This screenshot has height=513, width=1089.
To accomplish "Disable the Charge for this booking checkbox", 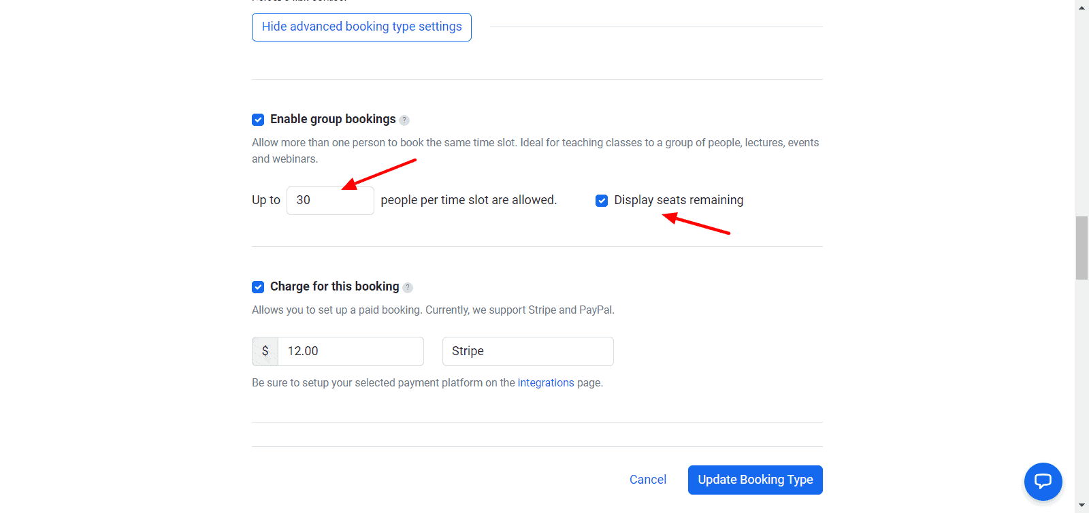I will click(258, 287).
